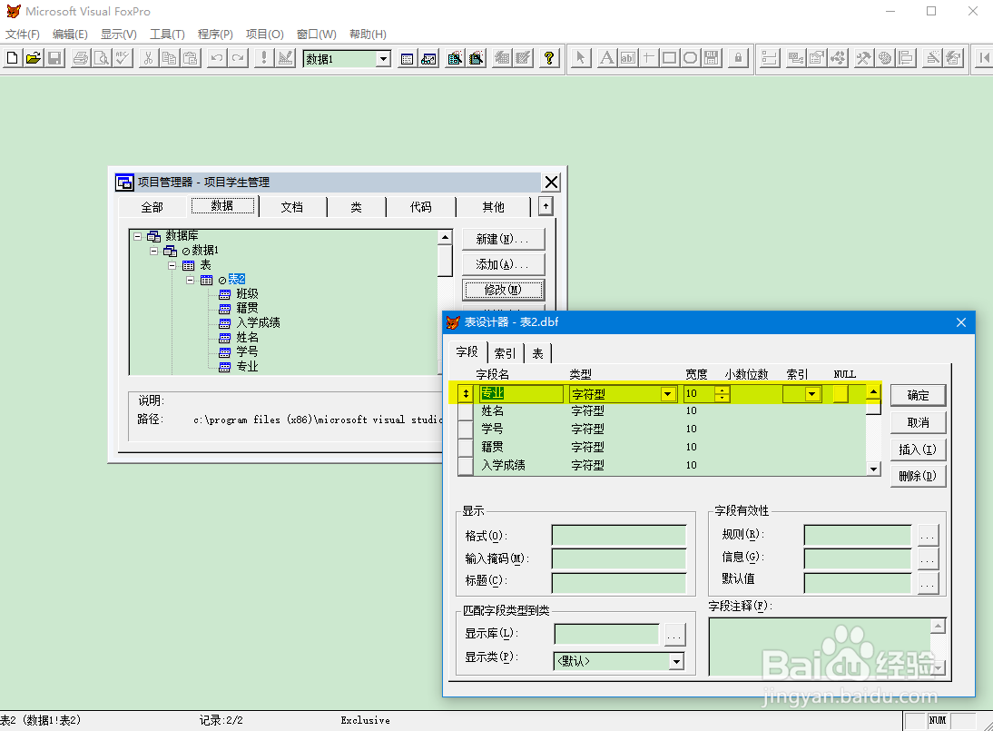
Task: Click the Copy toolbar icon
Action: click(x=169, y=58)
